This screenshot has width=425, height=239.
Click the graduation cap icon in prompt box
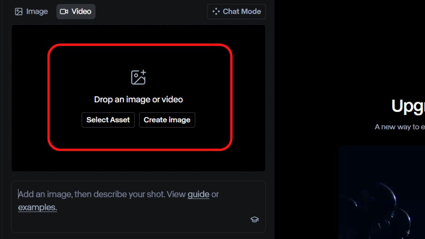(254, 220)
